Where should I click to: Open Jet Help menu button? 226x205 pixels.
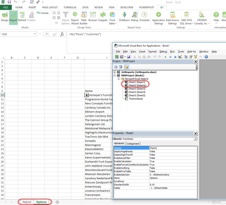point(216,18)
